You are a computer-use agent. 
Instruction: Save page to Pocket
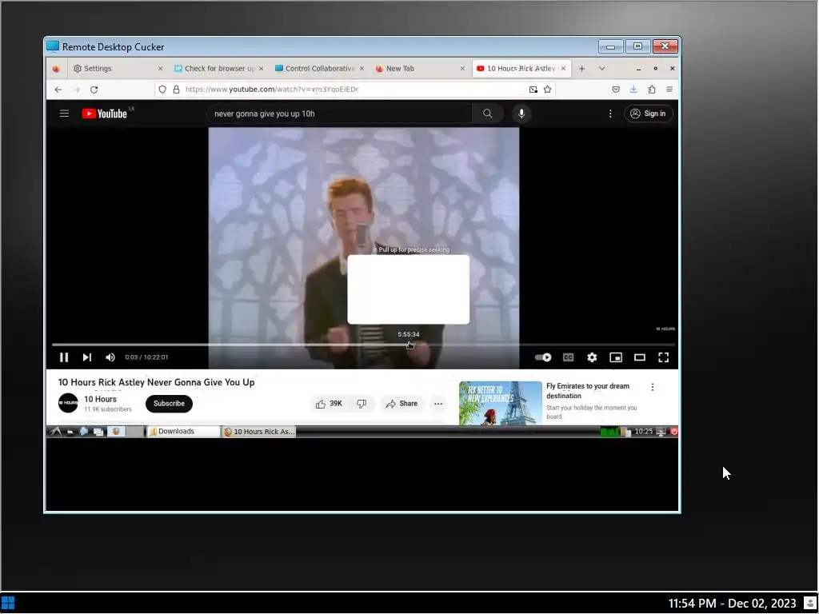616,90
